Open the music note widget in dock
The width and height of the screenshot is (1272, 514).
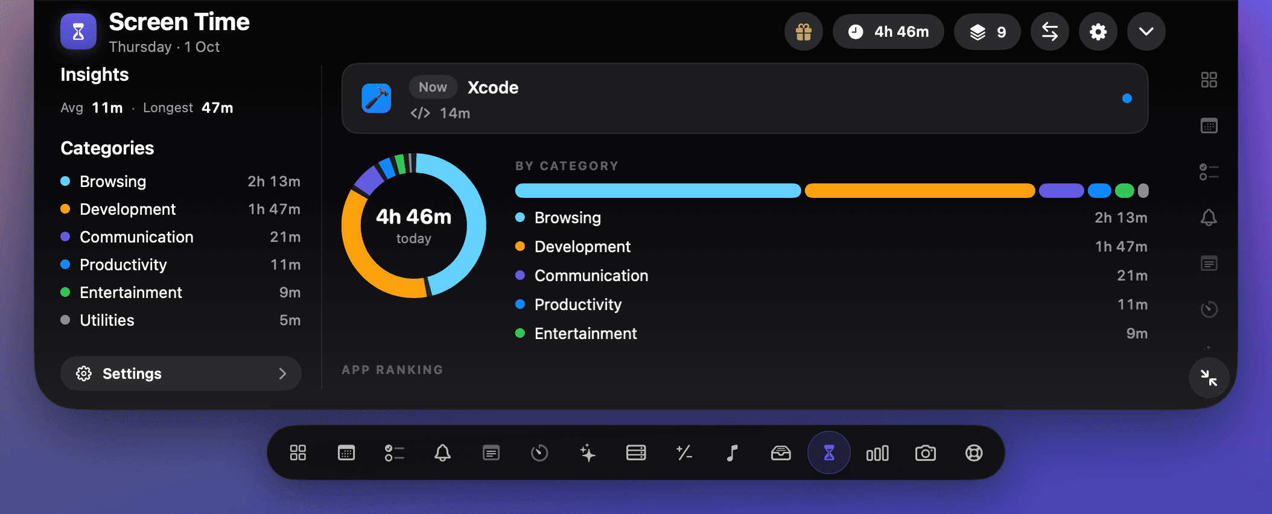(733, 453)
